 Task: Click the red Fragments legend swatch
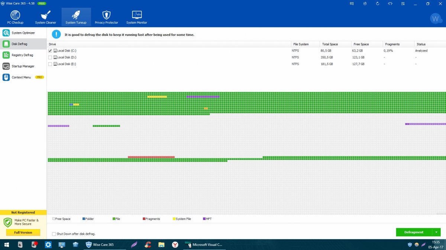pyautogui.click(x=144, y=219)
